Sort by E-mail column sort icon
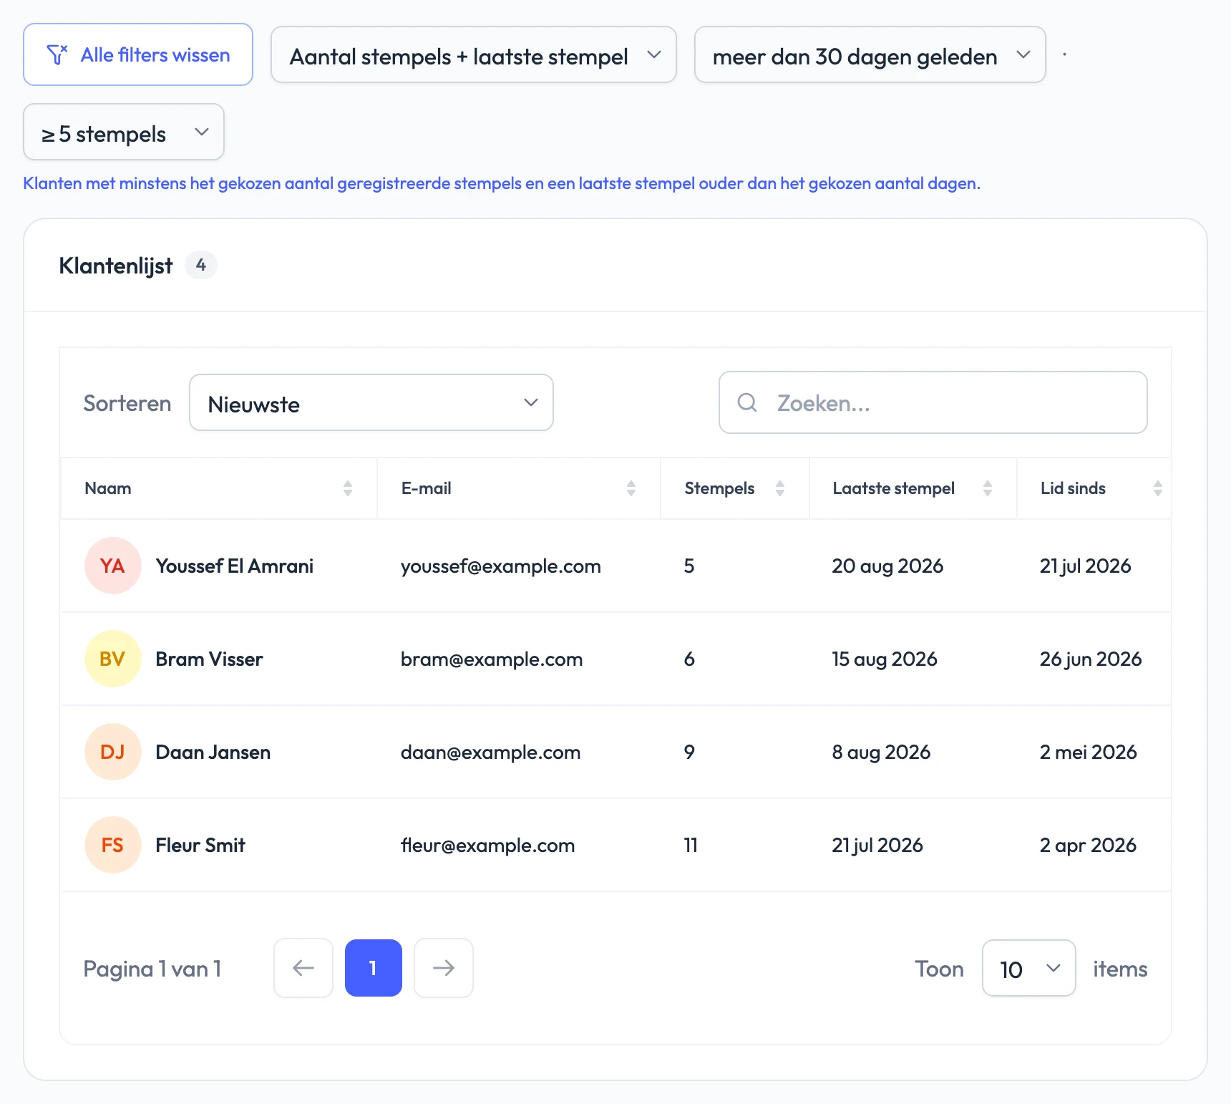 pos(631,488)
